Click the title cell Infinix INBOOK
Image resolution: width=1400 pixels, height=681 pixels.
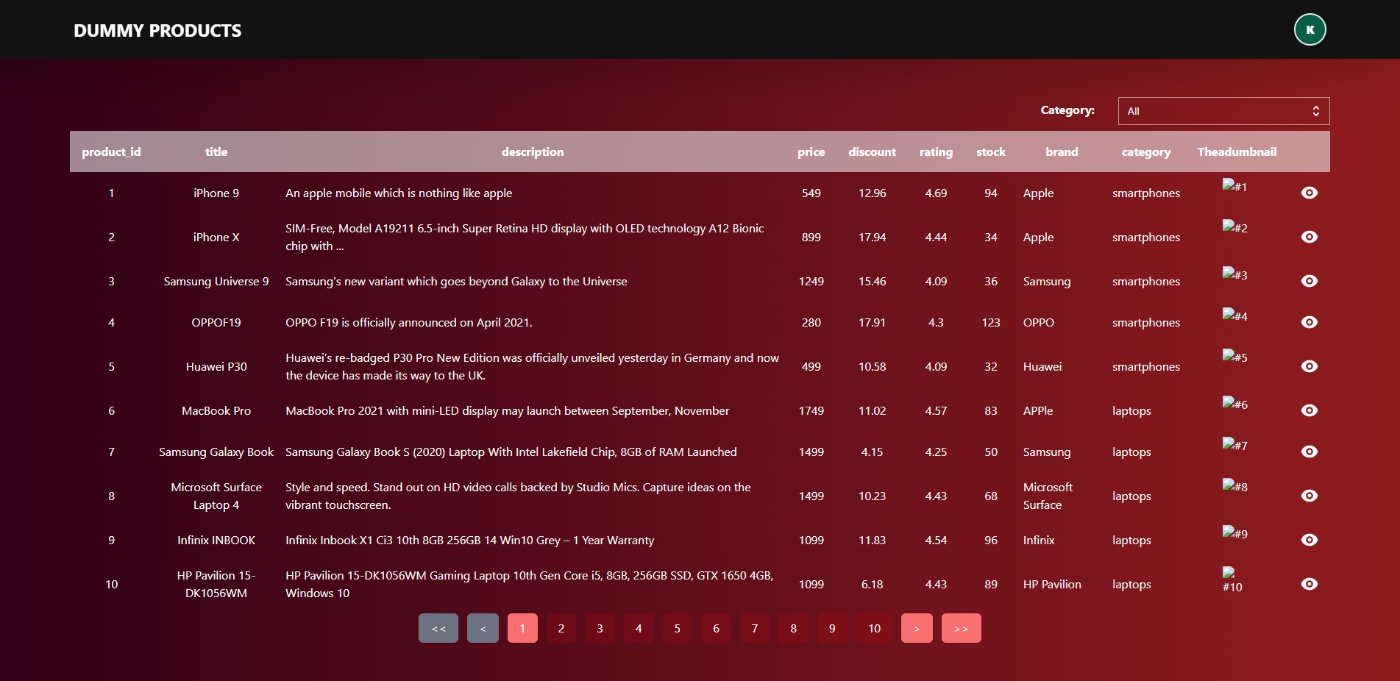pyautogui.click(x=216, y=540)
